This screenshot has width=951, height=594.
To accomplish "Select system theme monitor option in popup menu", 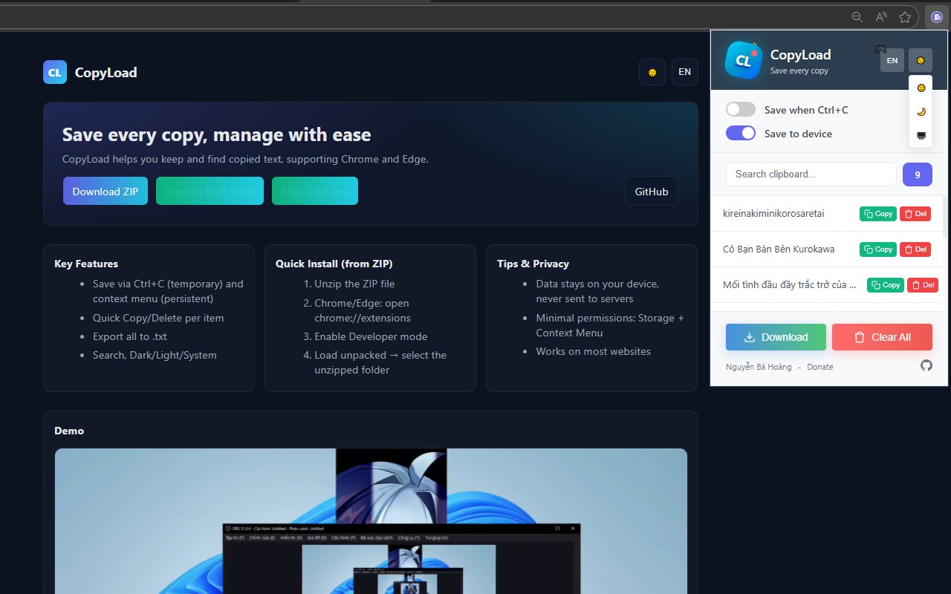I will 921,135.
